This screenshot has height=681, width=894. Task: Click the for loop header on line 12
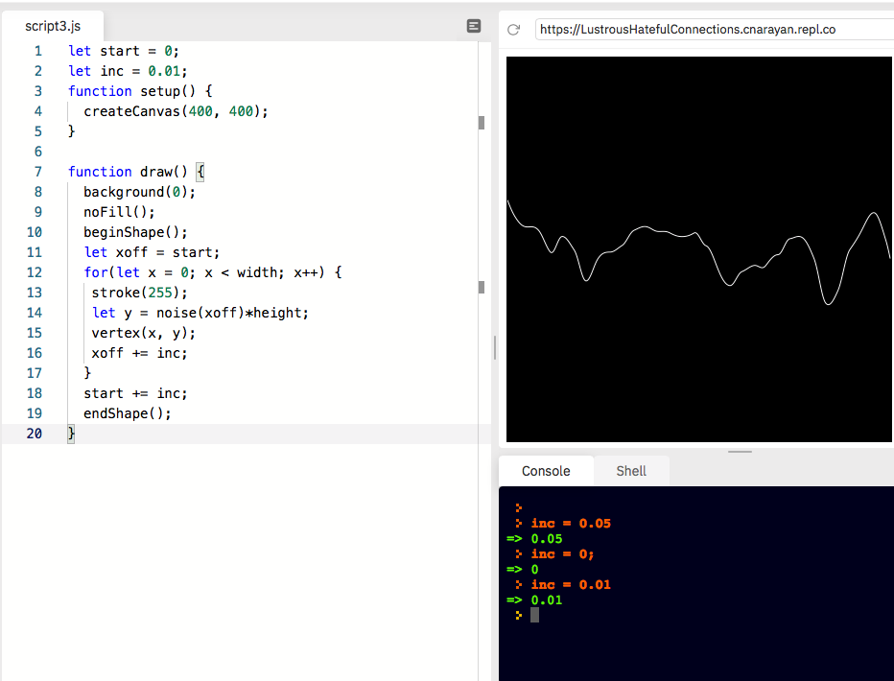(x=213, y=272)
